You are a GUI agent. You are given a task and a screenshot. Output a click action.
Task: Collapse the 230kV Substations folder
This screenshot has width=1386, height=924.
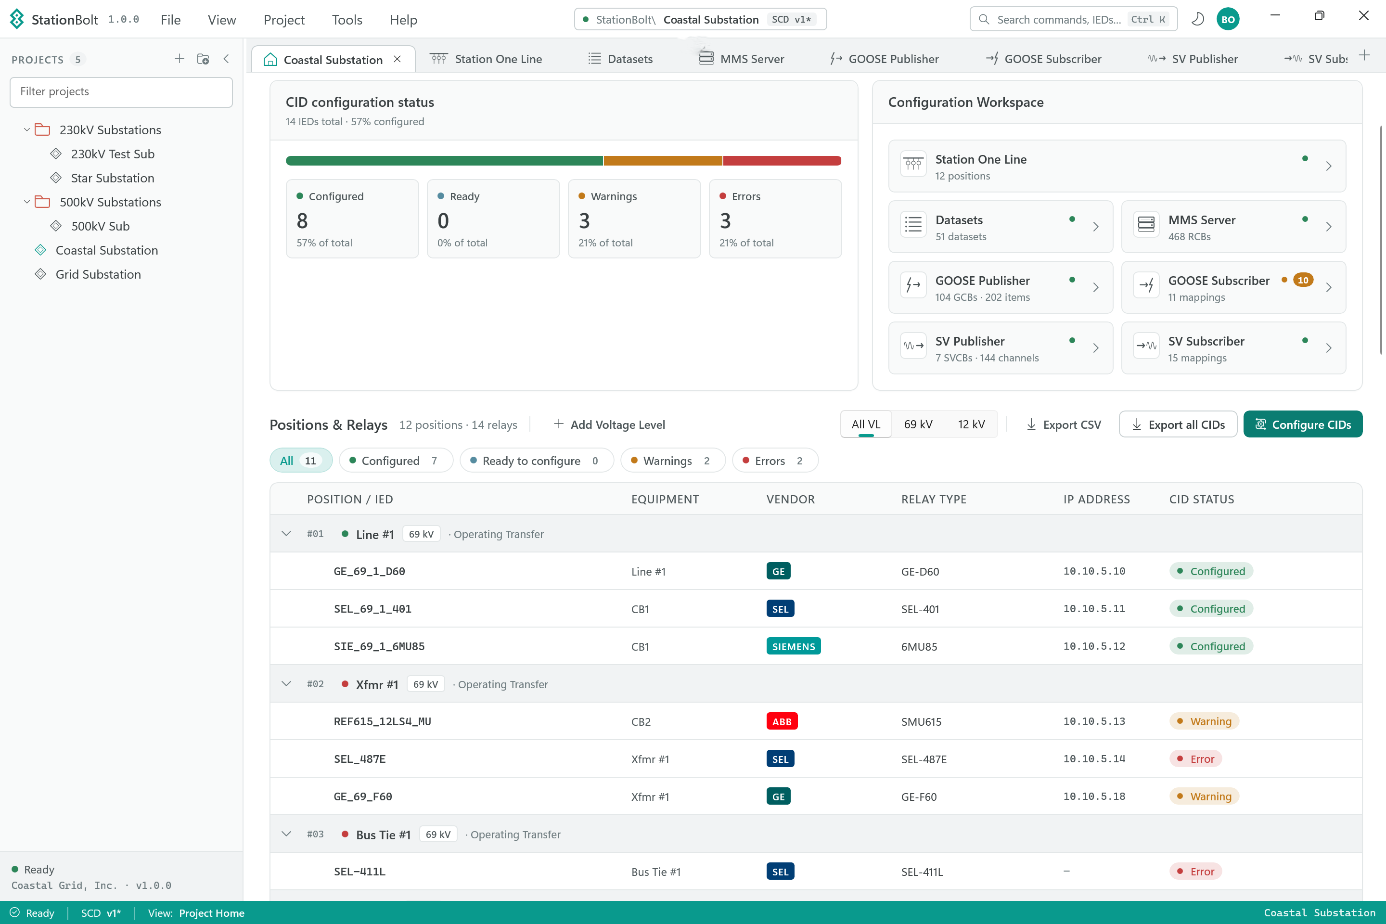tap(26, 129)
